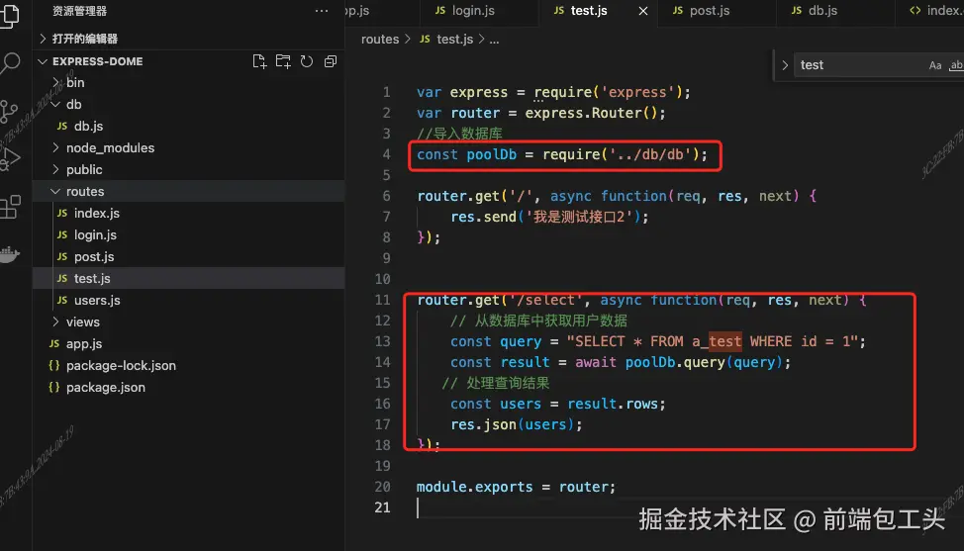Expand the public folder
Image resolution: width=964 pixels, height=551 pixels.
click(x=188, y=169)
